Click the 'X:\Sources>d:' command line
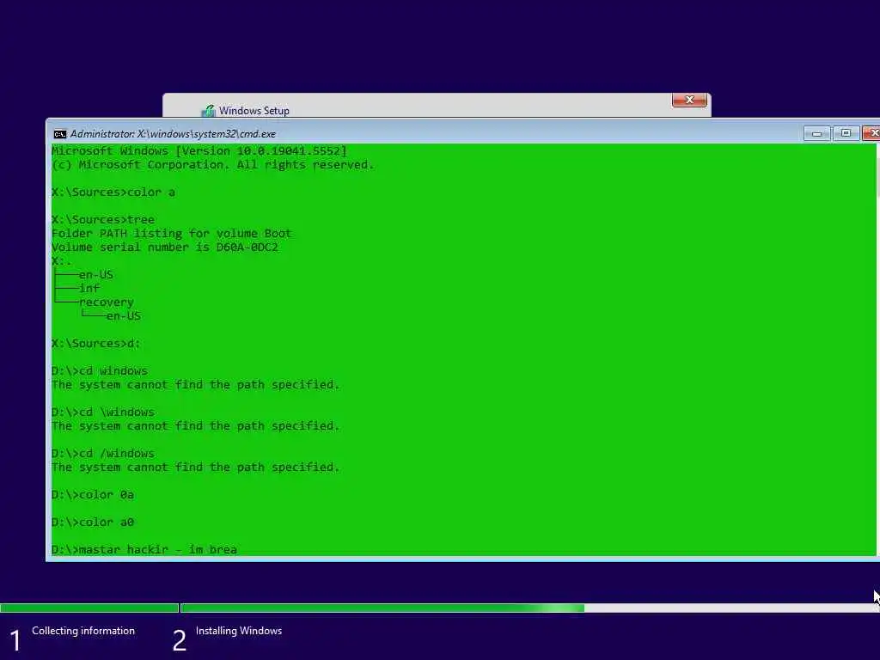The image size is (880, 660). tap(96, 343)
